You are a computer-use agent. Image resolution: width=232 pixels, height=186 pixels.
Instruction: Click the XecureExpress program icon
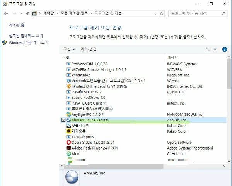point(68,137)
